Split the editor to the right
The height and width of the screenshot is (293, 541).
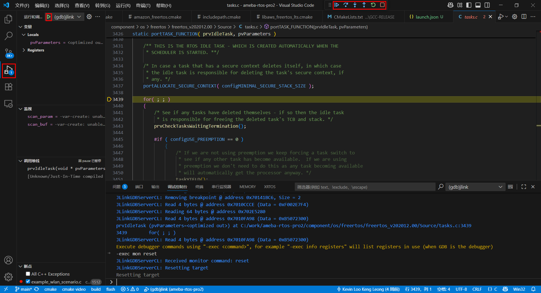coord(524,17)
